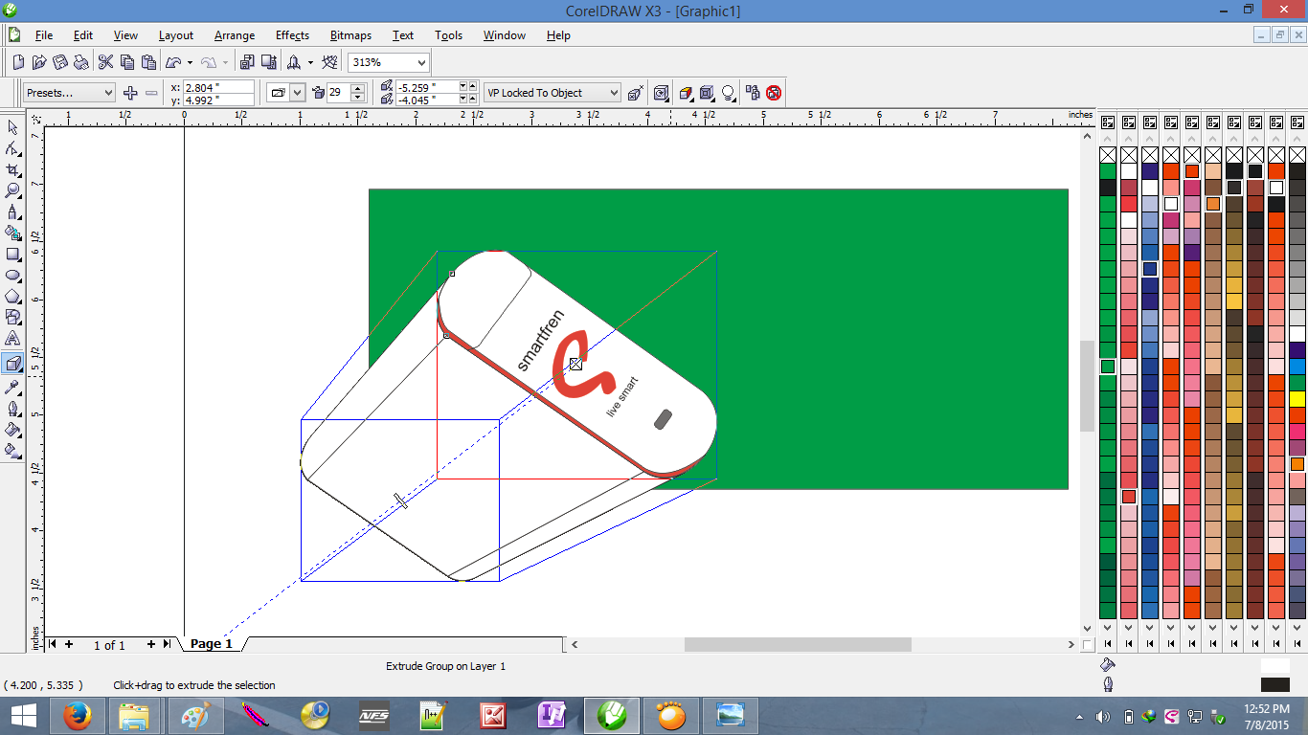This screenshot has width=1308, height=735.
Task: Open the Tools menu
Action: pyautogui.click(x=448, y=35)
